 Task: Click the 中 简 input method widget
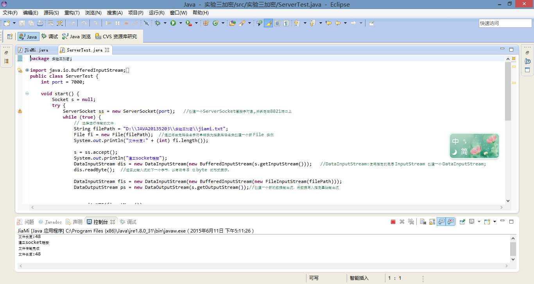click(474, 146)
